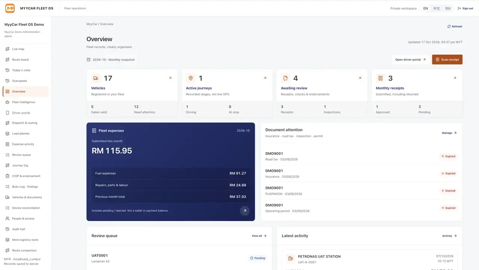Select Overview in the sidebar
The image size is (479, 270).
25,91
